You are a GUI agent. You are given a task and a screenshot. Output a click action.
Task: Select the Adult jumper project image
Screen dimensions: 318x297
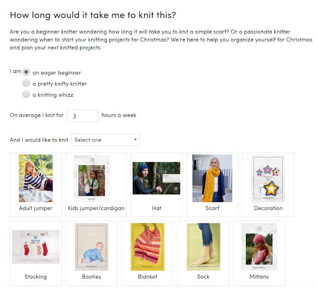(x=36, y=178)
